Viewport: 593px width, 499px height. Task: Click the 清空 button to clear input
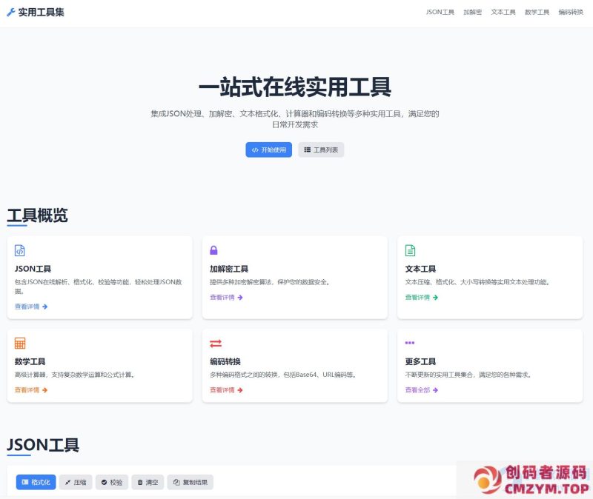tap(148, 482)
